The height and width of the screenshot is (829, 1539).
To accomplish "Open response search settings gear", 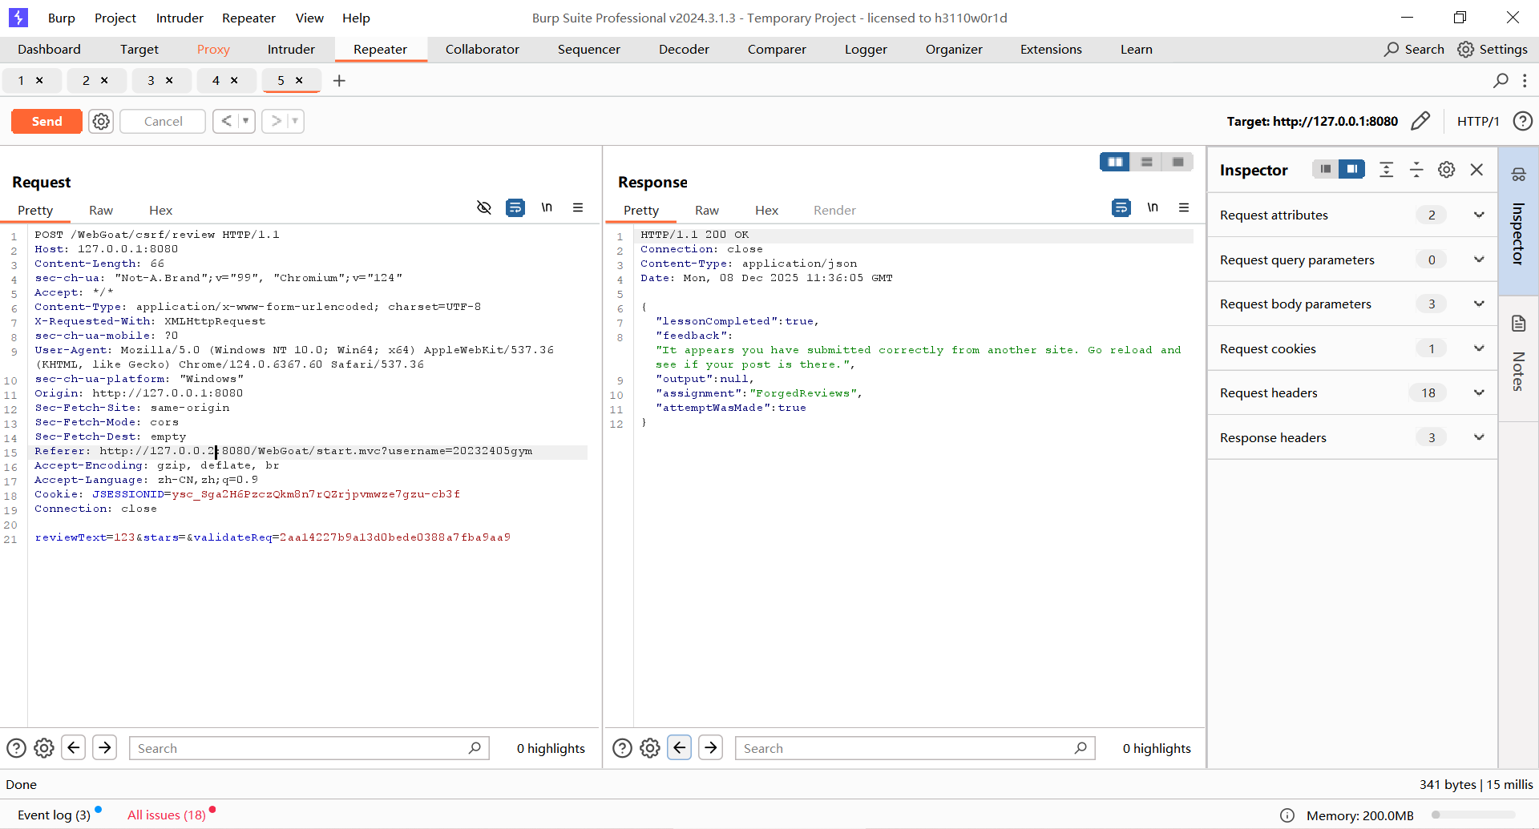I will [650, 748].
